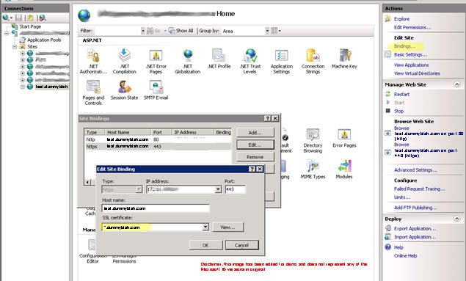
Task: Open MIME Types feature
Action: click(x=313, y=169)
